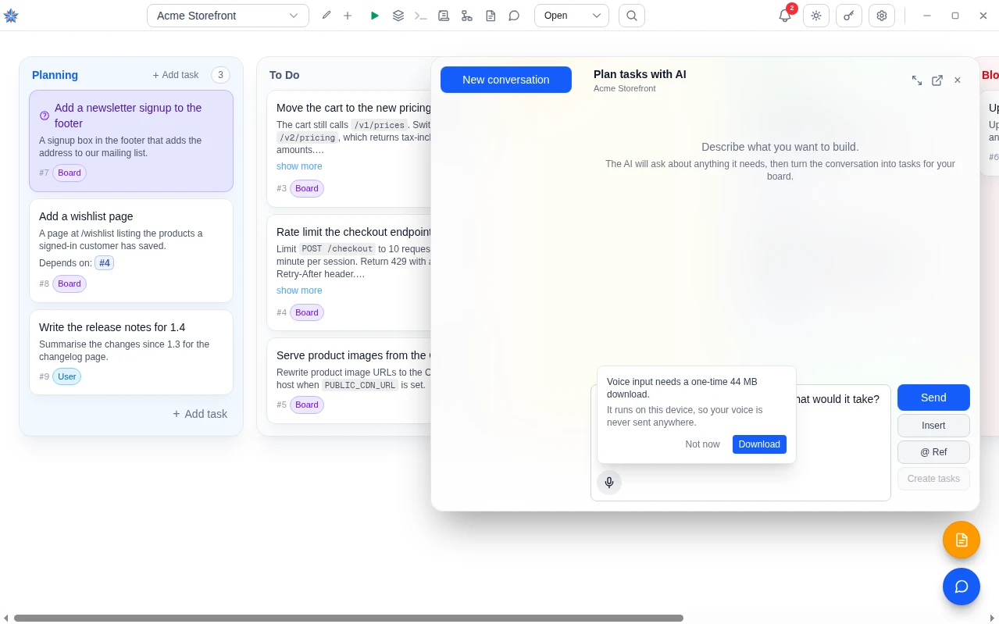
Task: Open the terminal prompt icon
Action: (421, 16)
